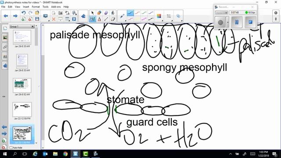Screen dimensions: 281x158
Task: Switch to the Add-ons sidebar tab
Action: pos(5,66)
